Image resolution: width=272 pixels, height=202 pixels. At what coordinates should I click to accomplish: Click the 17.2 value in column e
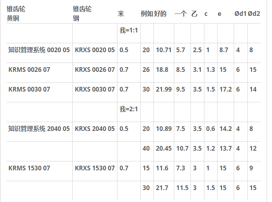click(225, 90)
